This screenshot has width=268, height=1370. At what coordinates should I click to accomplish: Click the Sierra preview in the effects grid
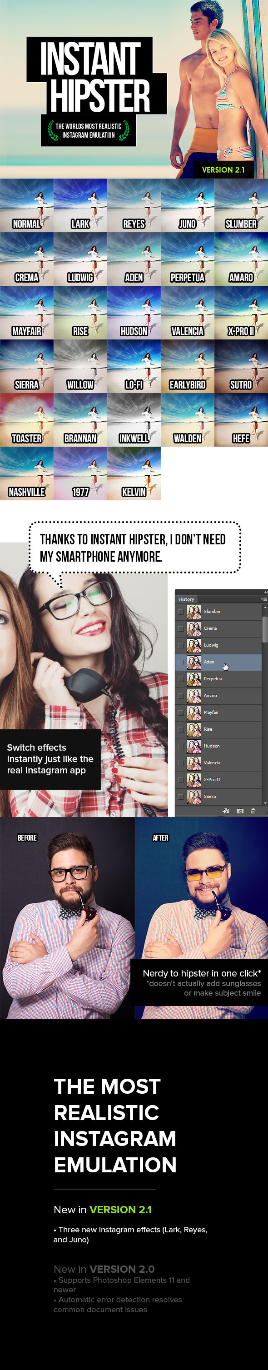click(27, 366)
